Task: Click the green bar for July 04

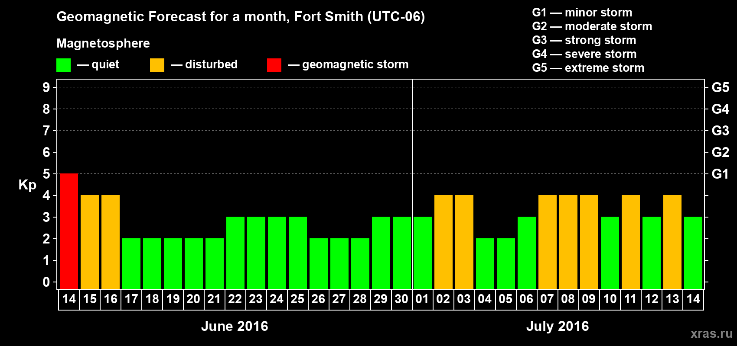Action: click(485, 264)
